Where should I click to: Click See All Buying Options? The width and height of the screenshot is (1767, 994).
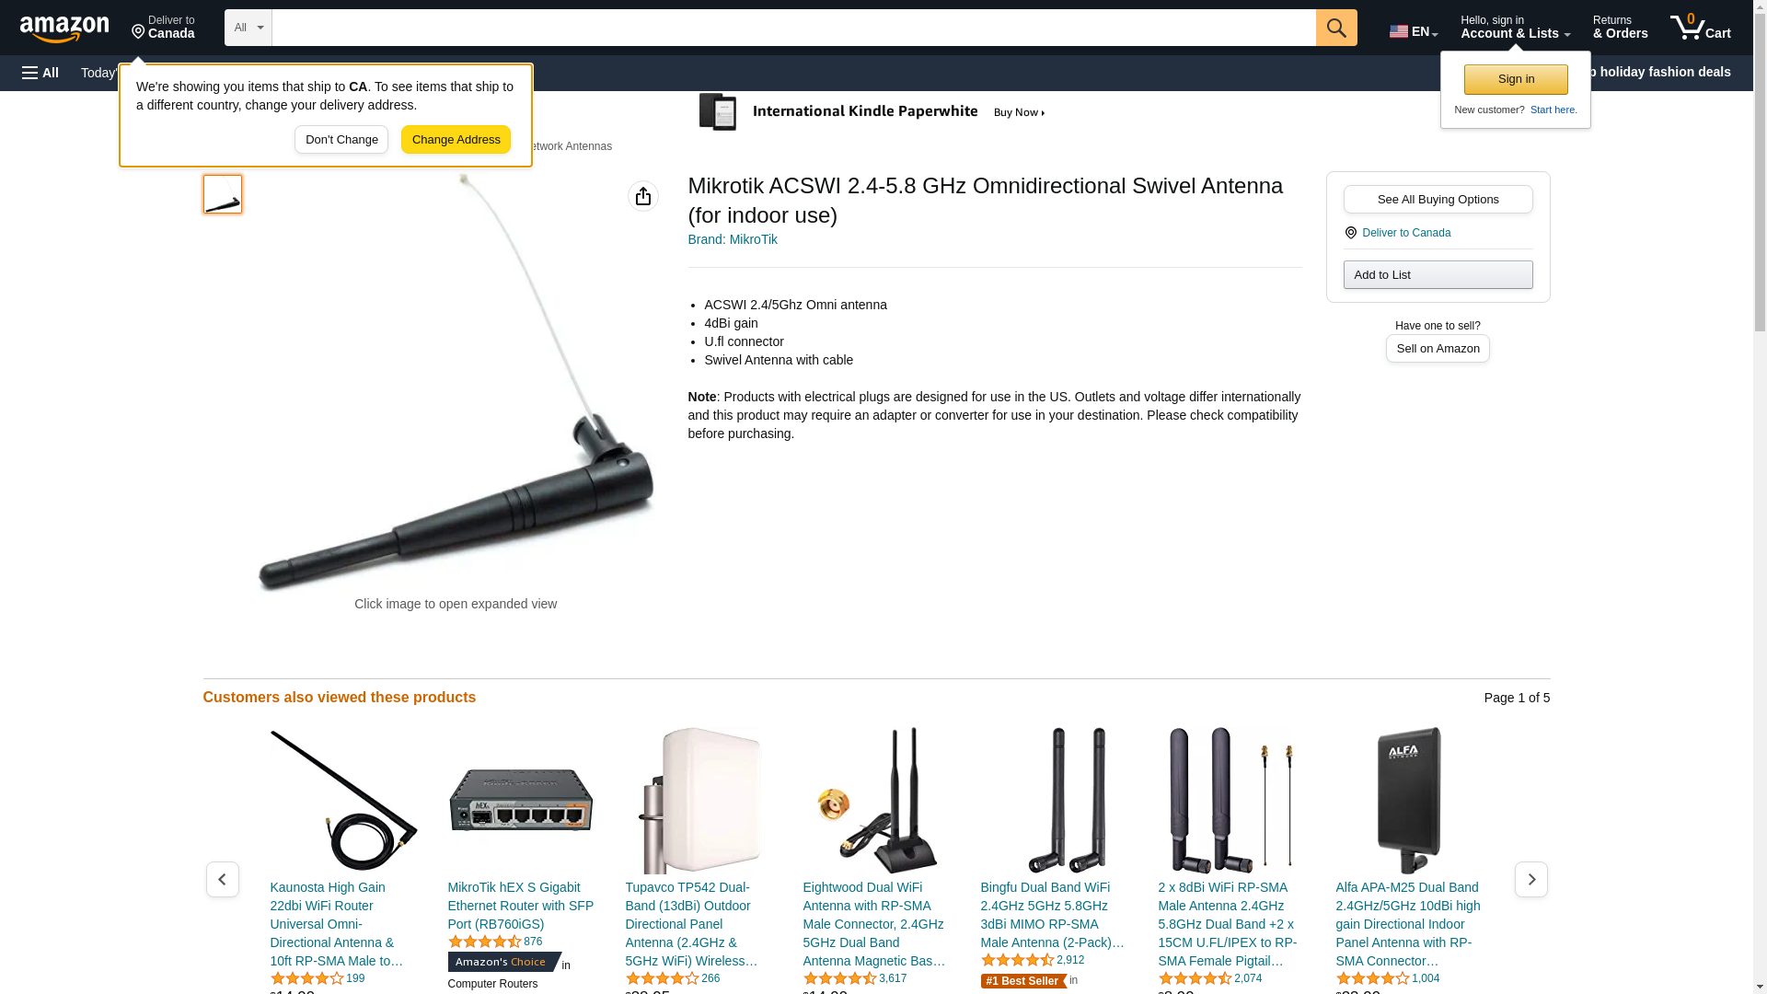[x=1438, y=200]
